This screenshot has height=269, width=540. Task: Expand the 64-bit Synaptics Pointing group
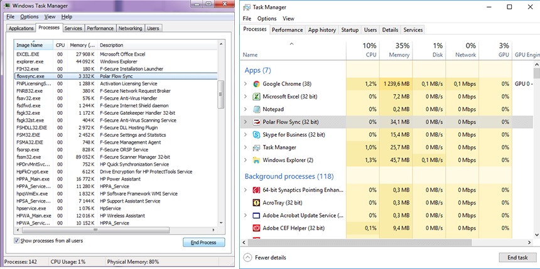pyautogui.click(x=246, y=190)
